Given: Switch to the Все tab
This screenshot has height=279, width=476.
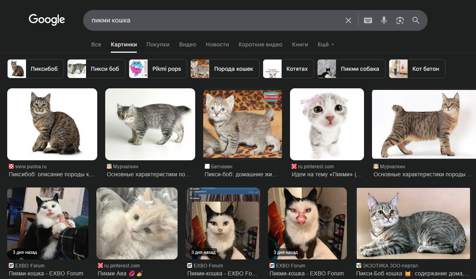Looking at the screenshot, I should pos(96,44).
